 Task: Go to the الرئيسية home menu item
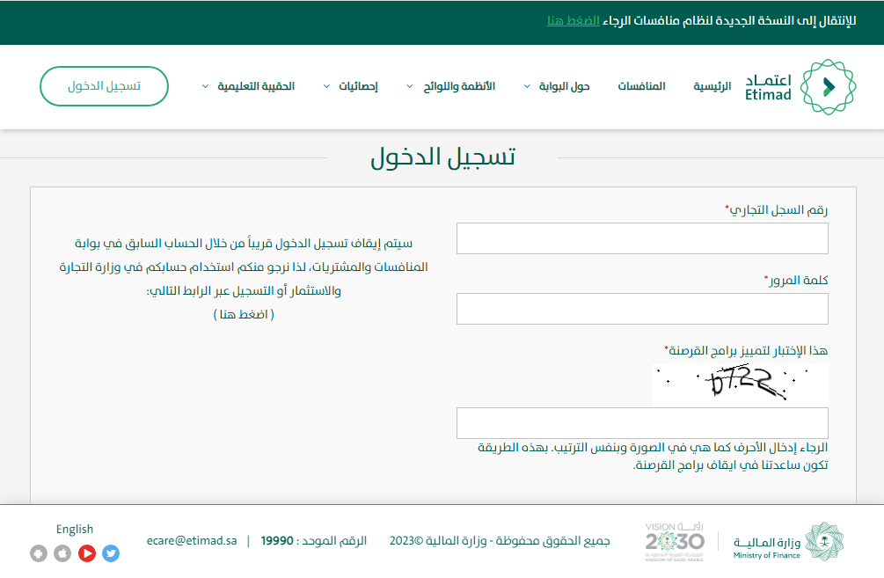[x=712, y=86]
